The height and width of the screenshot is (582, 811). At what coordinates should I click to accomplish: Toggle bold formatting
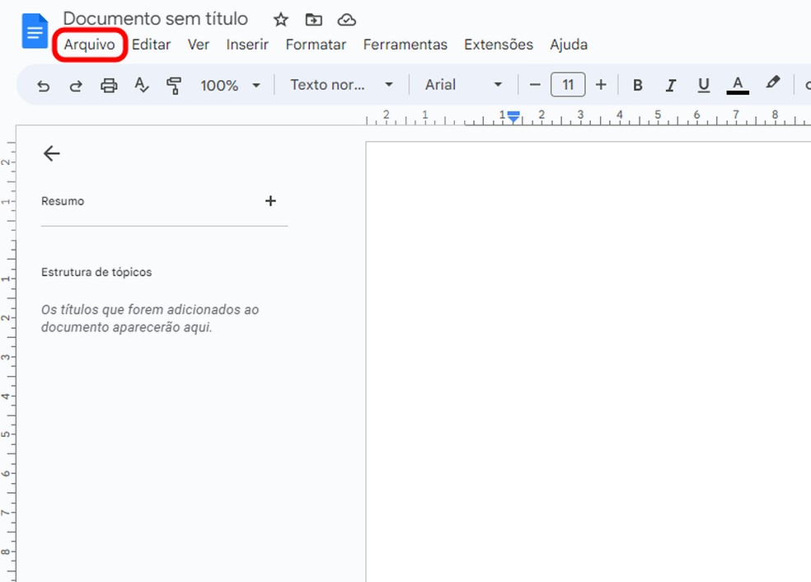click(637, 84)
